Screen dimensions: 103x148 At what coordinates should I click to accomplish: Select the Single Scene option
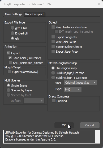[x=8, y=85]
